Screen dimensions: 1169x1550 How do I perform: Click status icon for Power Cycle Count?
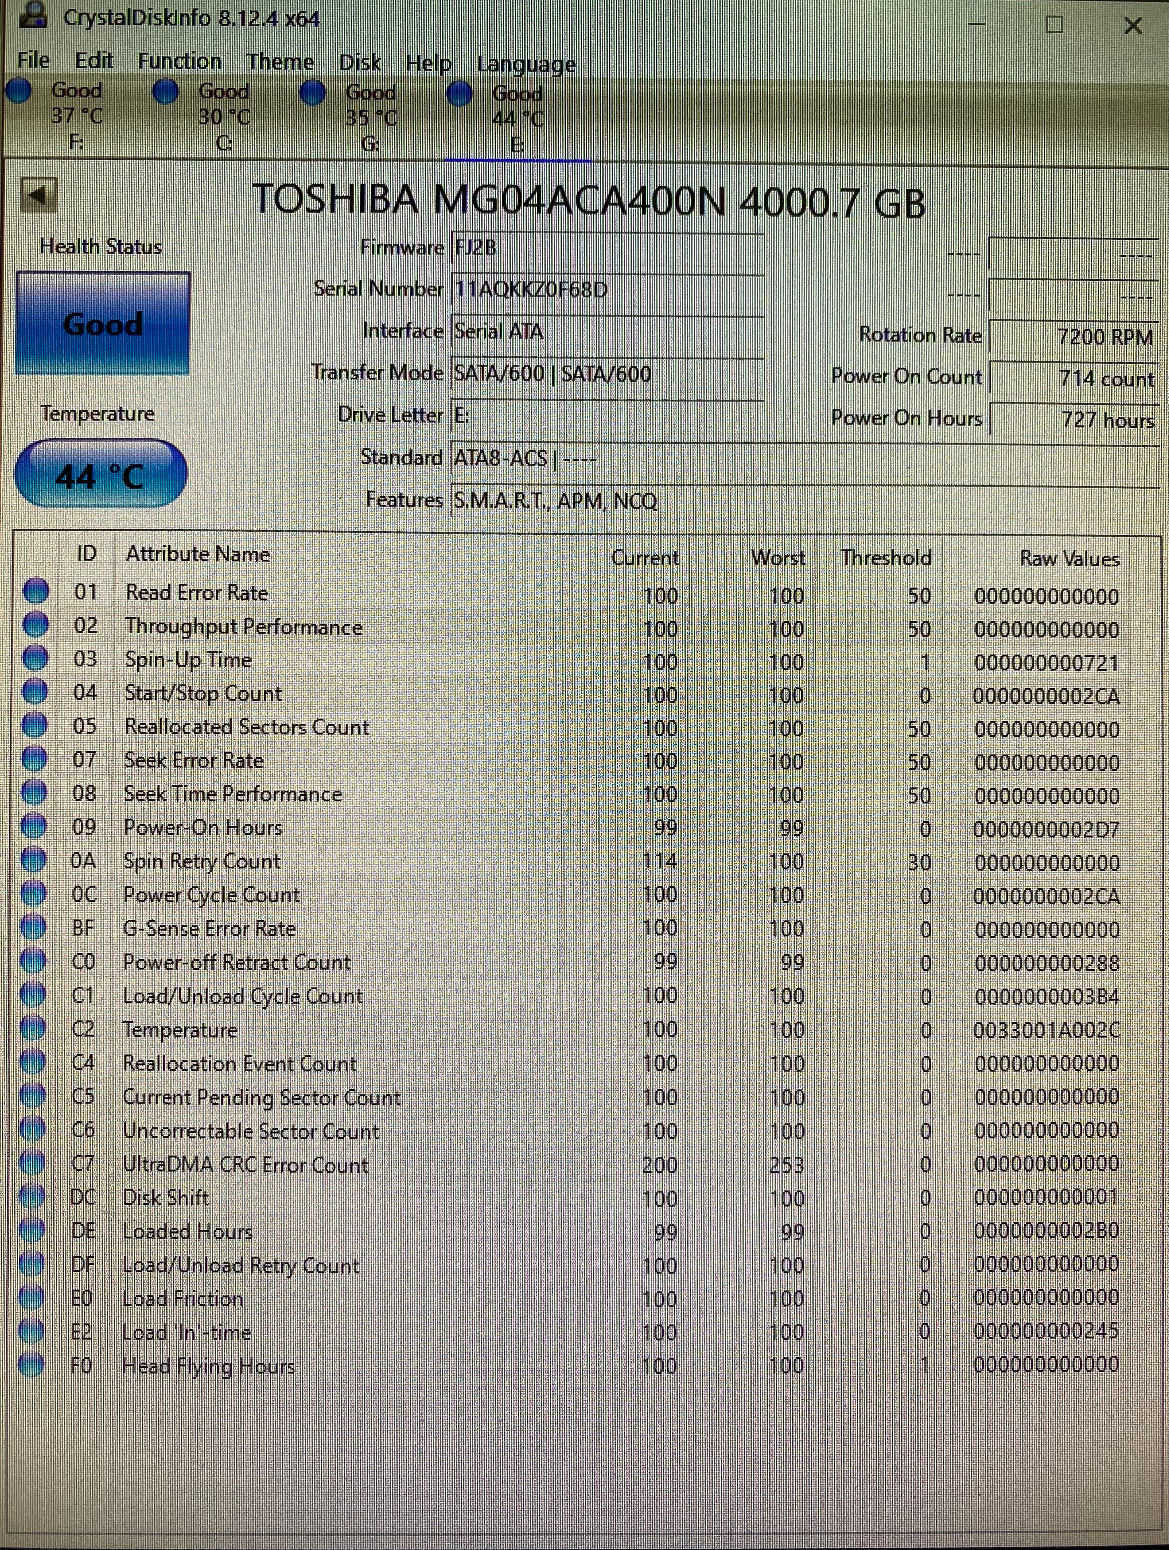coord(33,893)
